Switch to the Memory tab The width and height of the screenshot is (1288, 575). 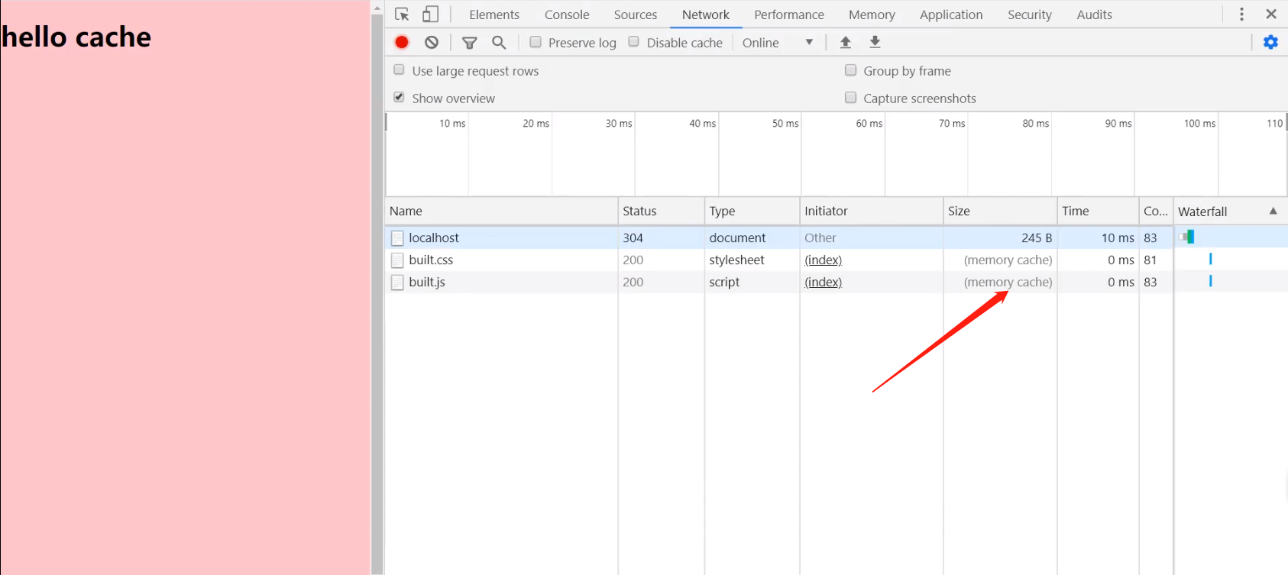pyautogui.click(x=872, y=15)
